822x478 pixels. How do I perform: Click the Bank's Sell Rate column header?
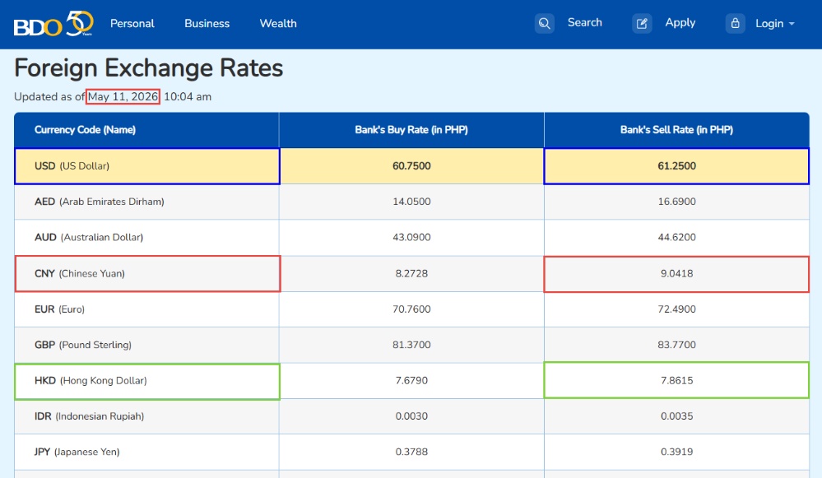point(676,130)
